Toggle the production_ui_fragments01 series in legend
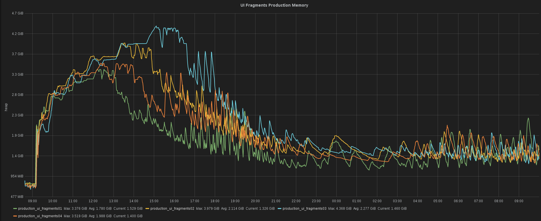Viewport: 541px width, 221px height. 40,209
